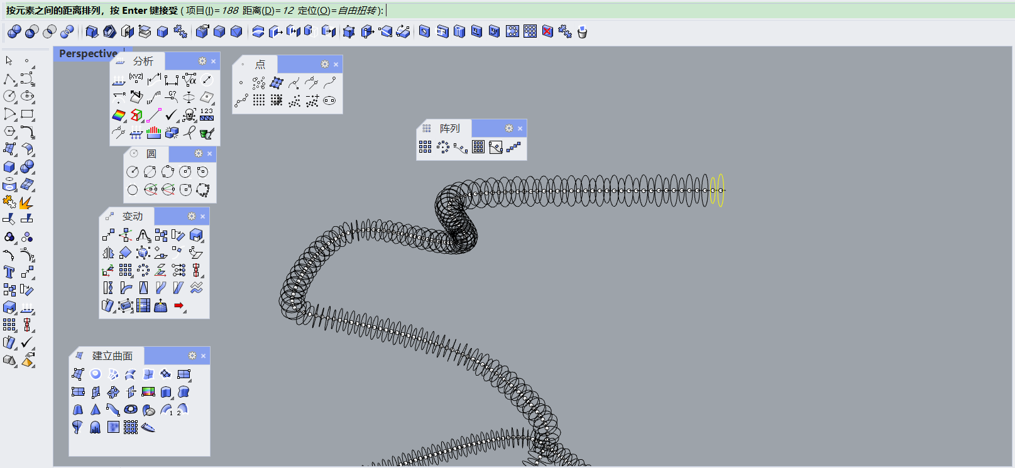Screen dimensions: 1015x468
Task: Click the red X solid icon in top toolbar
Action: pyautogui.click(x=547, y=31)
